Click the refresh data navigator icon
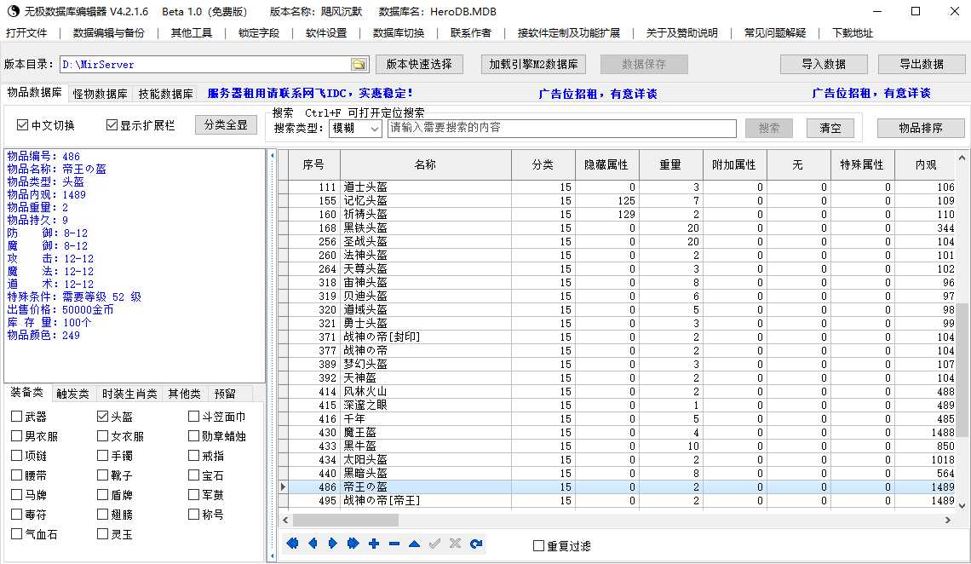 [475, 544]
